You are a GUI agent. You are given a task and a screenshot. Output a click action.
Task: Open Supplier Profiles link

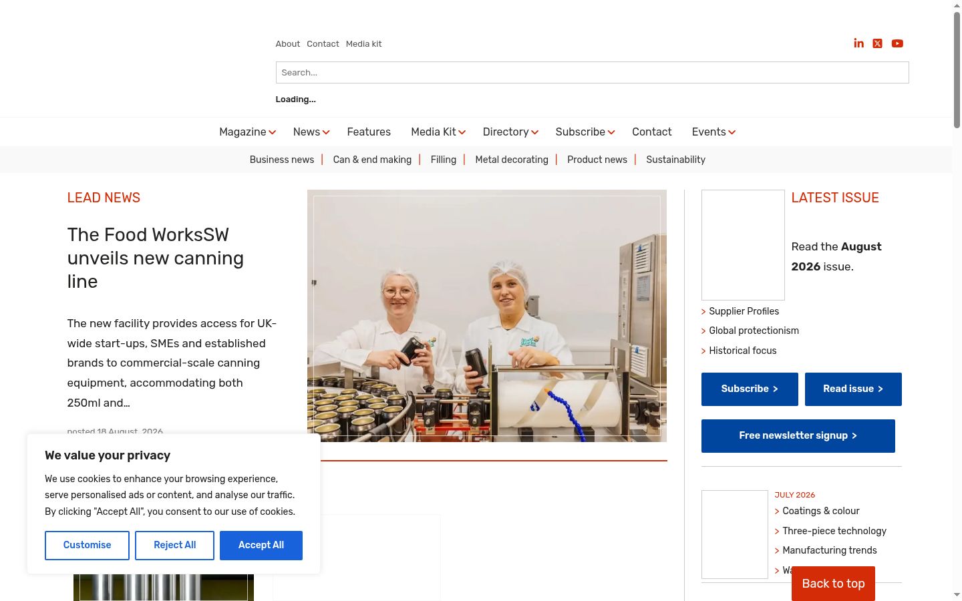point(744,311)
